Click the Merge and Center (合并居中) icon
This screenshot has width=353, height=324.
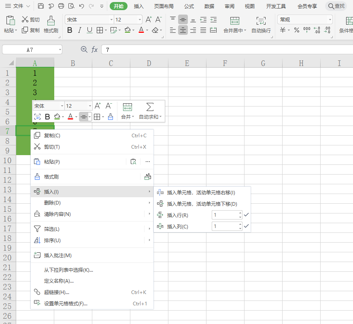(x=235, y=21)
